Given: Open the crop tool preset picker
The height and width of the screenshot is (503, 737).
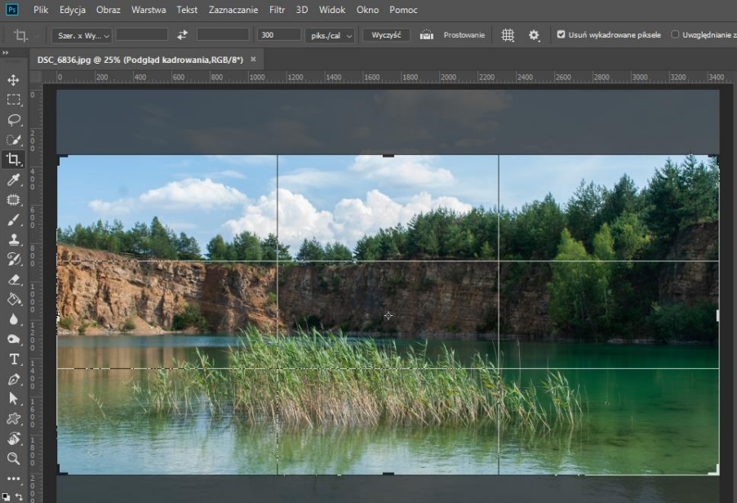Looking at the screenshot, I should [x=24, y=36].
